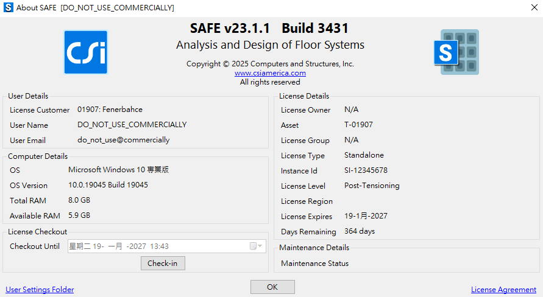Viewport: 543px width, 297px height.
Task: Click the User Email label
Action: (x=27, y=141)
